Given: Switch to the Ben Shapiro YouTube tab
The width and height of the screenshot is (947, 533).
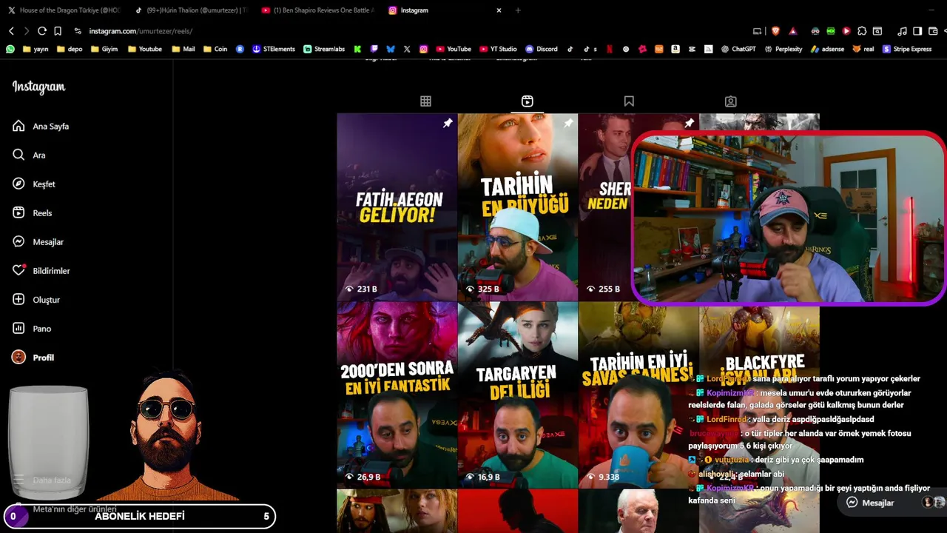Looking at the screenshot, I should coord(317,10).
